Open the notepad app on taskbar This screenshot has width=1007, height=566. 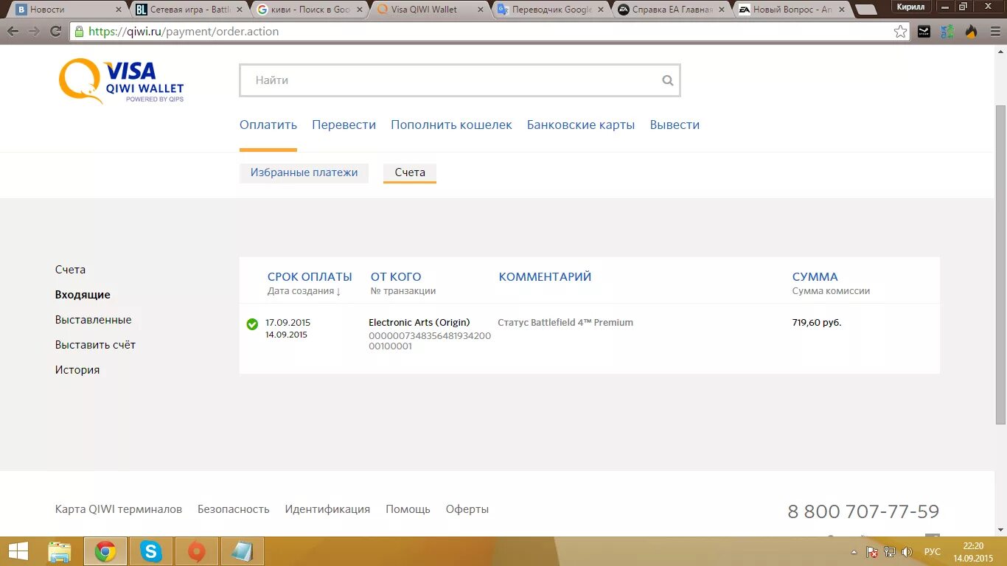[242, 551]
